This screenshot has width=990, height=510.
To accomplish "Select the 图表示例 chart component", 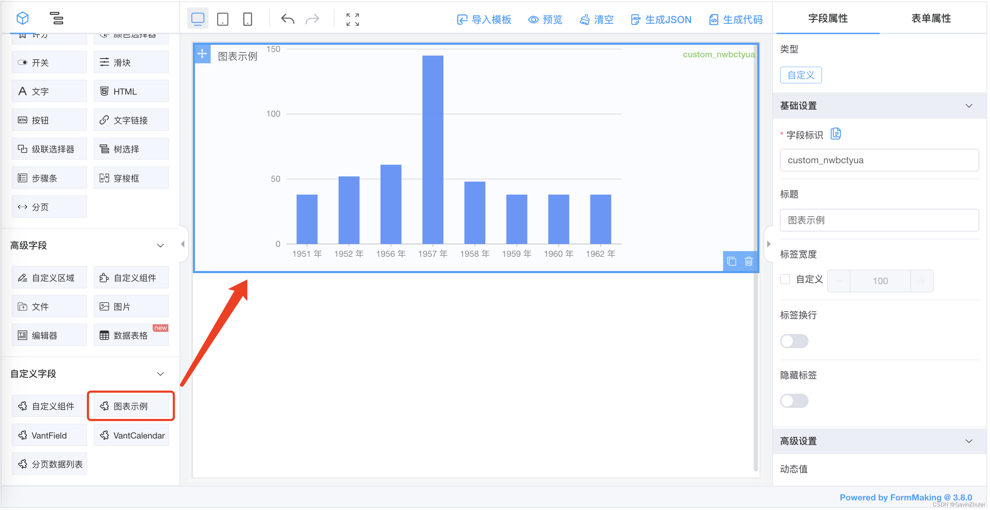I will (x=131, y=406).
